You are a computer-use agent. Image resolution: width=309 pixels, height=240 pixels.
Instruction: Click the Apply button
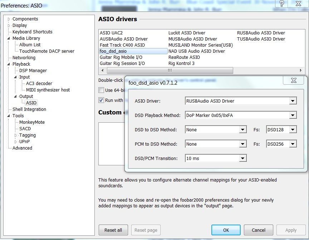click(291, 230)
